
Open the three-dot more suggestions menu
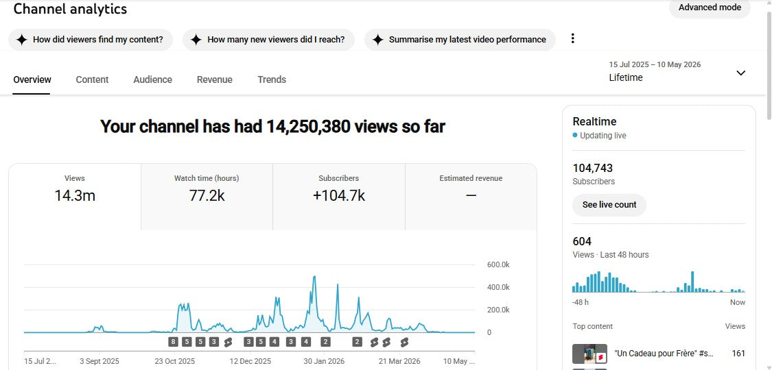(572, 39)
